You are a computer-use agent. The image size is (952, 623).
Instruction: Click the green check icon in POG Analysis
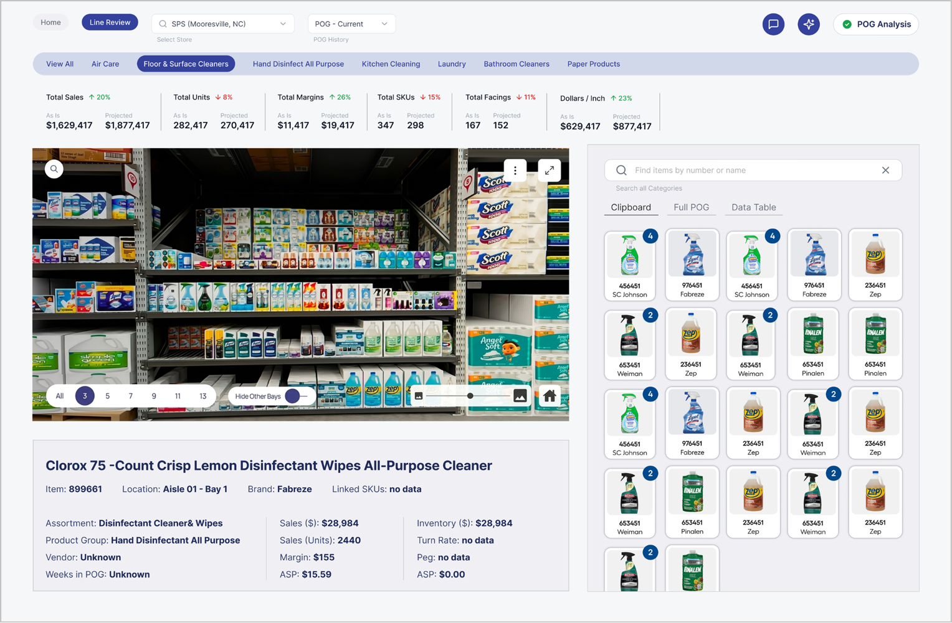pyautogui.click(x=847, y=24)
